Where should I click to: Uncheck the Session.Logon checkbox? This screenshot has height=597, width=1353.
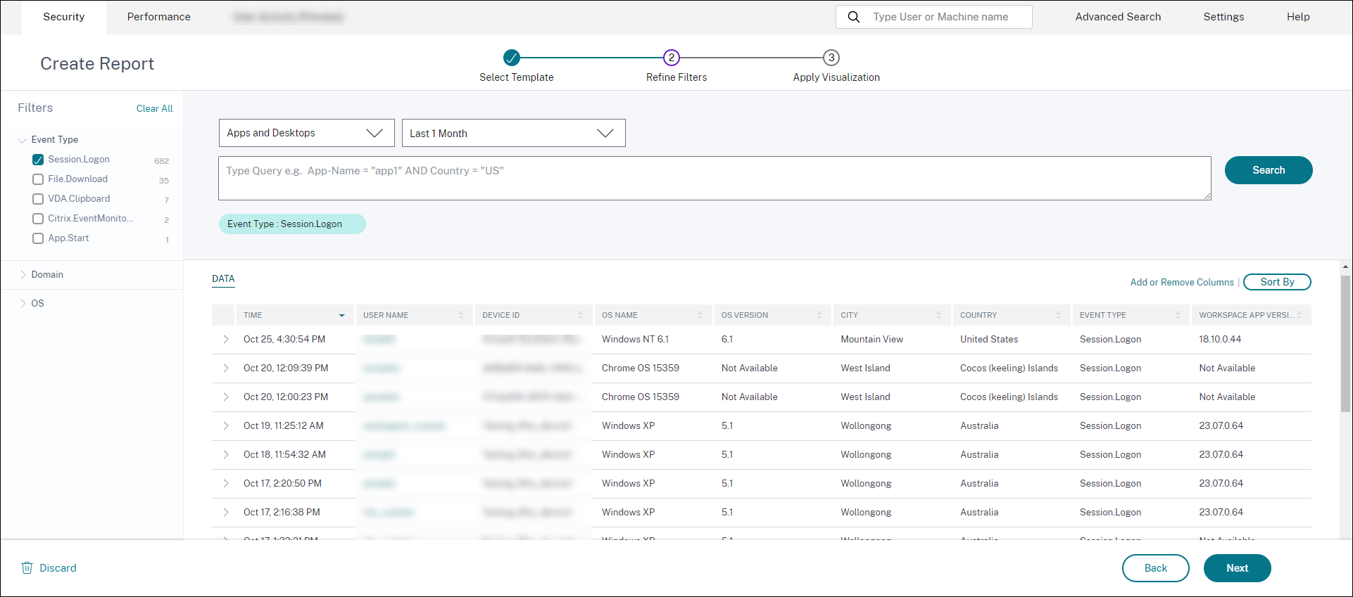tap(38, 160)
